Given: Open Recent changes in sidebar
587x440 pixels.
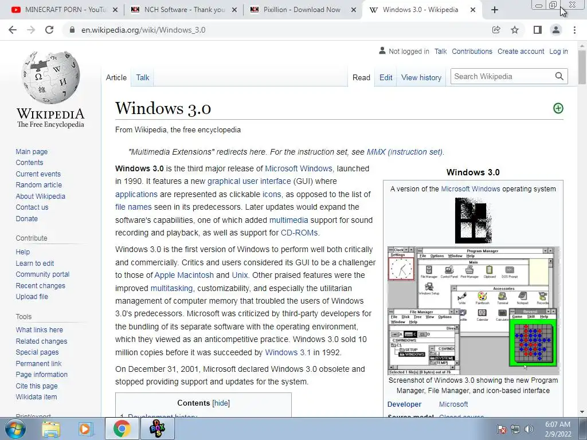Looking at the screenshot, I should coord(41,285).
